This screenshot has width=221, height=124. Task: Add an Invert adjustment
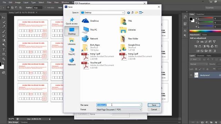pyautogui.click(x=198, y=51)
